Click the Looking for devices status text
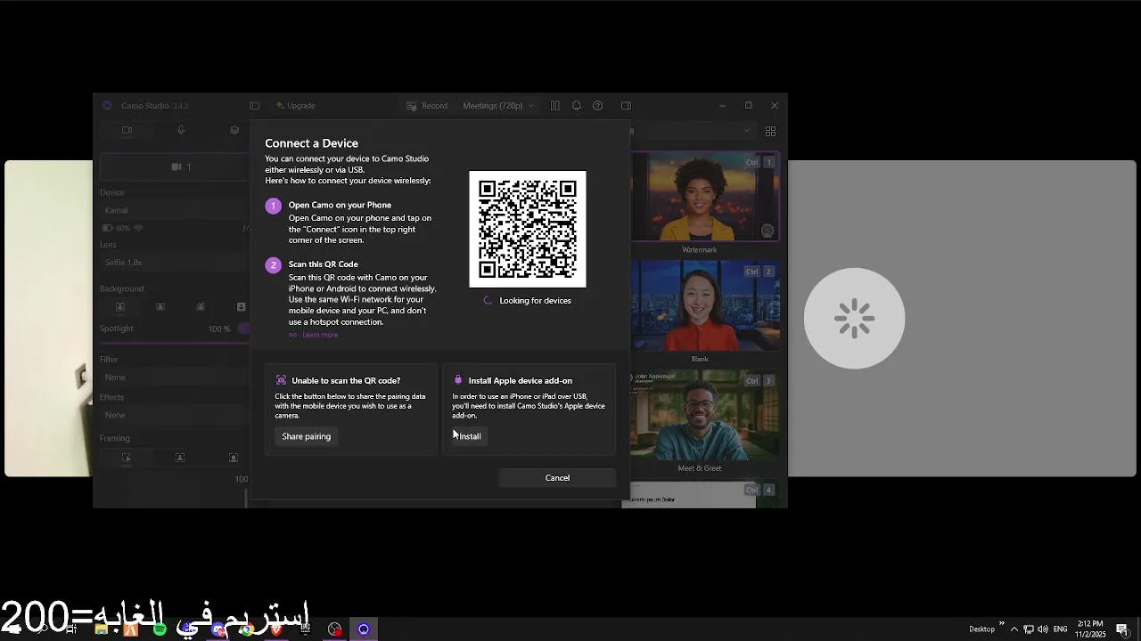The width and height of the screenshot is (1141, 641). [535, 301]
